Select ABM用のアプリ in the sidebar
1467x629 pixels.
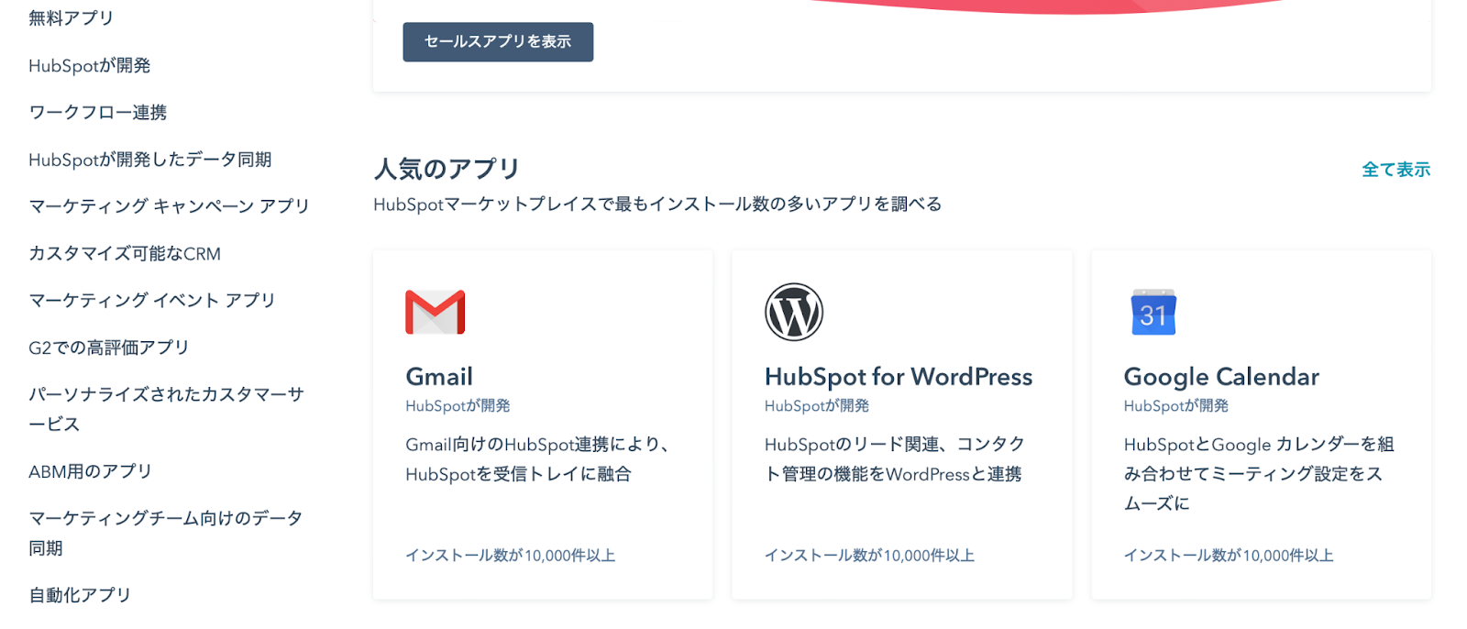[90, 471]
